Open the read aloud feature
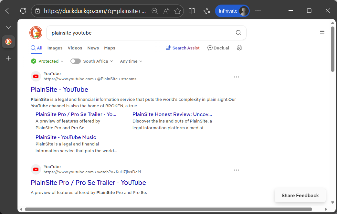Screen dimensions: 337x214 point(166,11)
